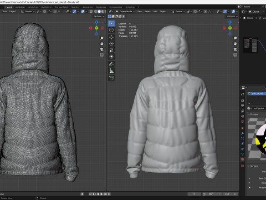Open the Material properties tab
The width and height of the screenshot is (266, 200).
click(x=243, y=159)
